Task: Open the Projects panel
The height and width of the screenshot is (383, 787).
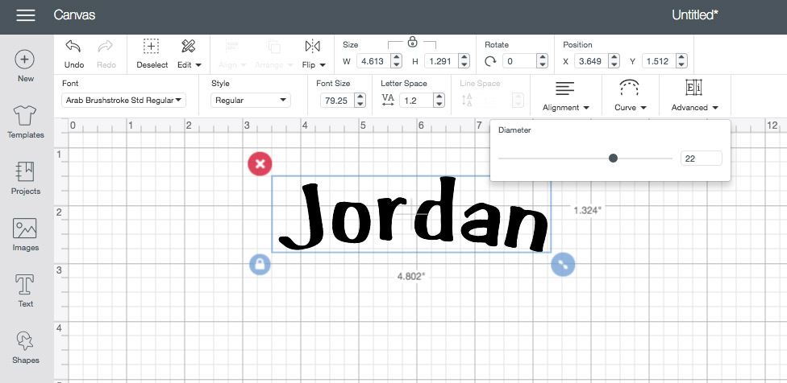Action: coord(25,179)
